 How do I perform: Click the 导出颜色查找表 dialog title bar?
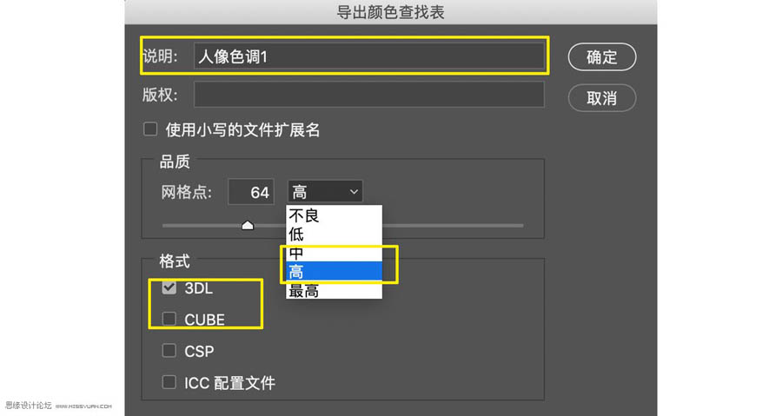(390, 12)
